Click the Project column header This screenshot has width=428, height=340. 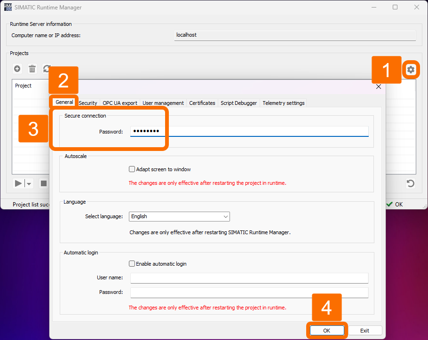click(x=23, y=86)
